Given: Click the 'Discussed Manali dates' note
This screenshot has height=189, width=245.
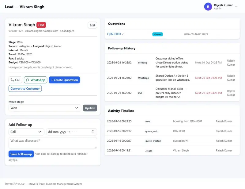Looking at the screenshot, I should pyautogui.click(x=171, y=93).
